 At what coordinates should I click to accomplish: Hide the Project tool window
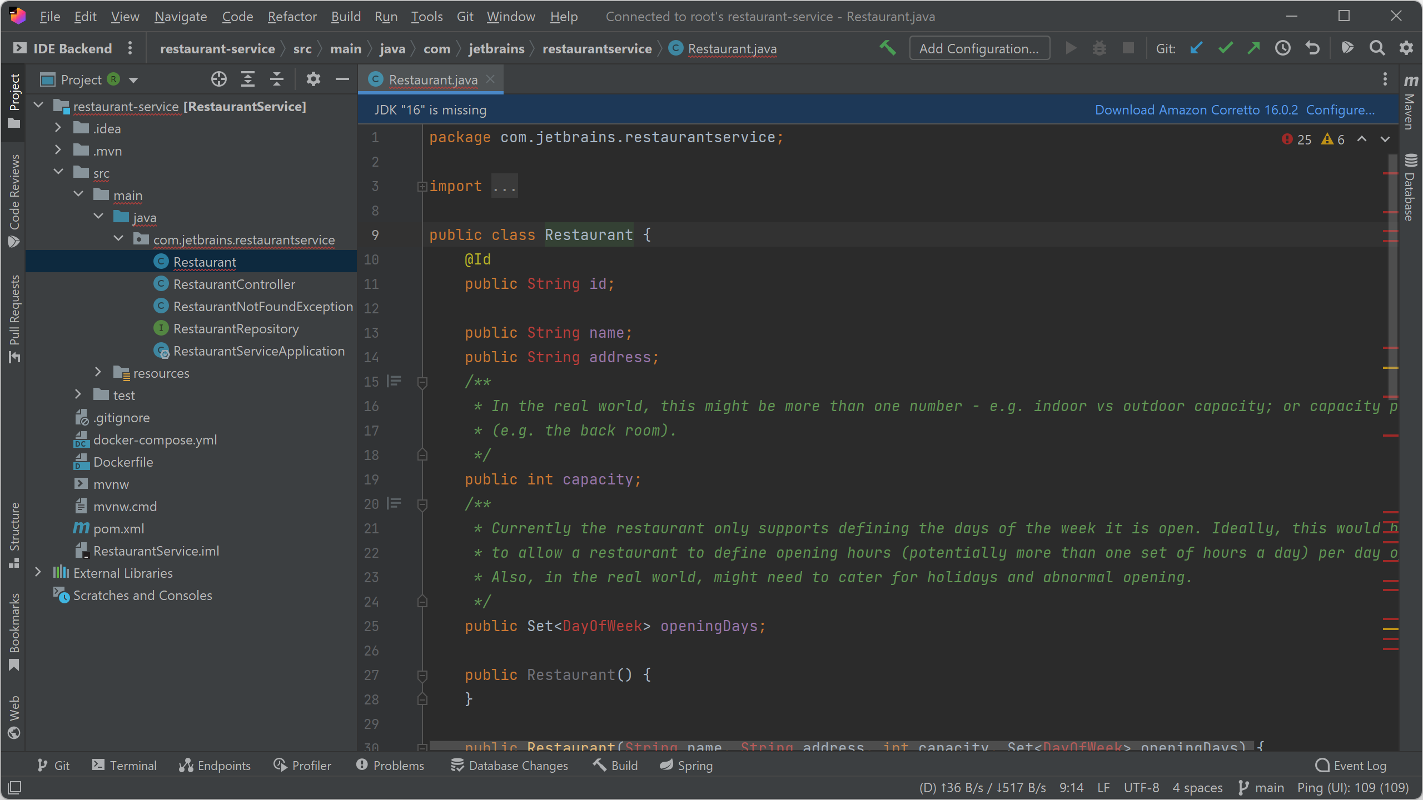point(342,79)
